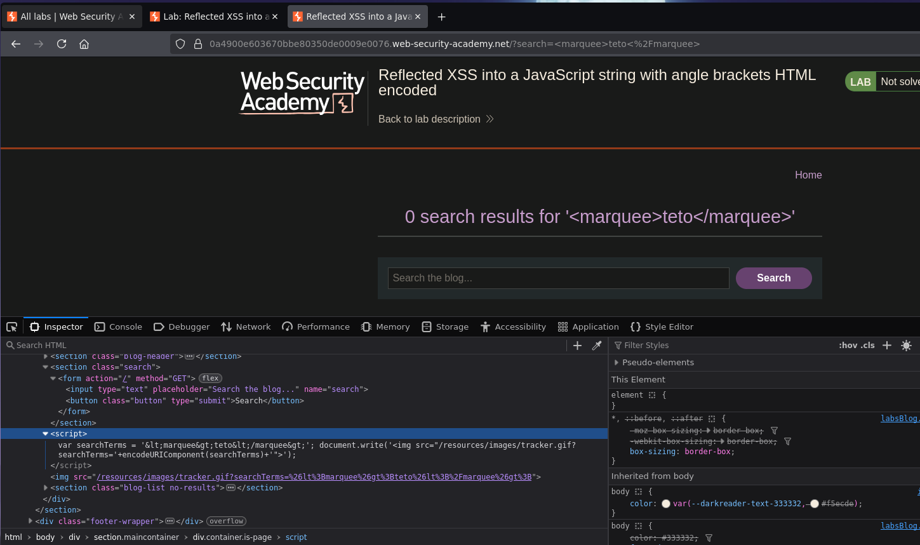
Task: Toggle the :hov pseudo-class panel
Action: (x=848, y=345)
